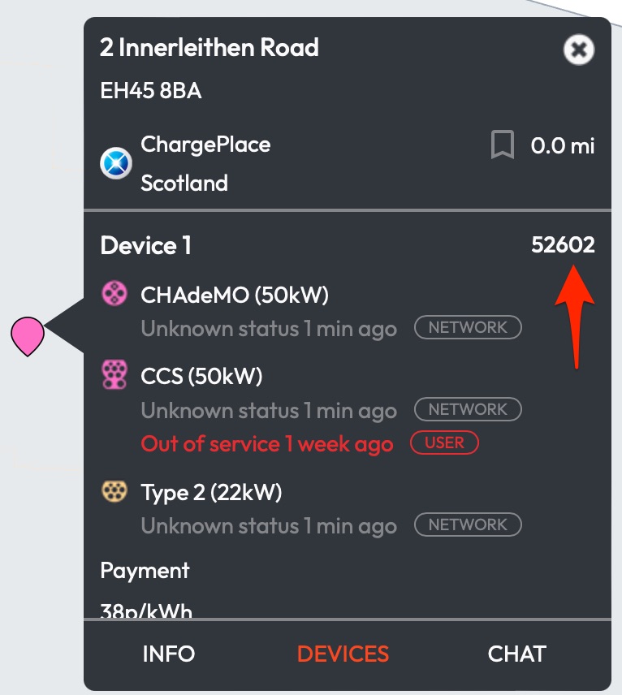622x695 pixels.
Task: Open the DEVICES tab
Action: [343, 654]
